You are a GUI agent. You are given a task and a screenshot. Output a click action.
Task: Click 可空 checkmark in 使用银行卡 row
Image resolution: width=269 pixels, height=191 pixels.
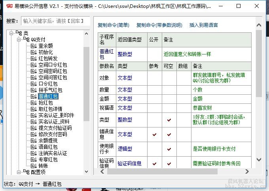(169, 149)
